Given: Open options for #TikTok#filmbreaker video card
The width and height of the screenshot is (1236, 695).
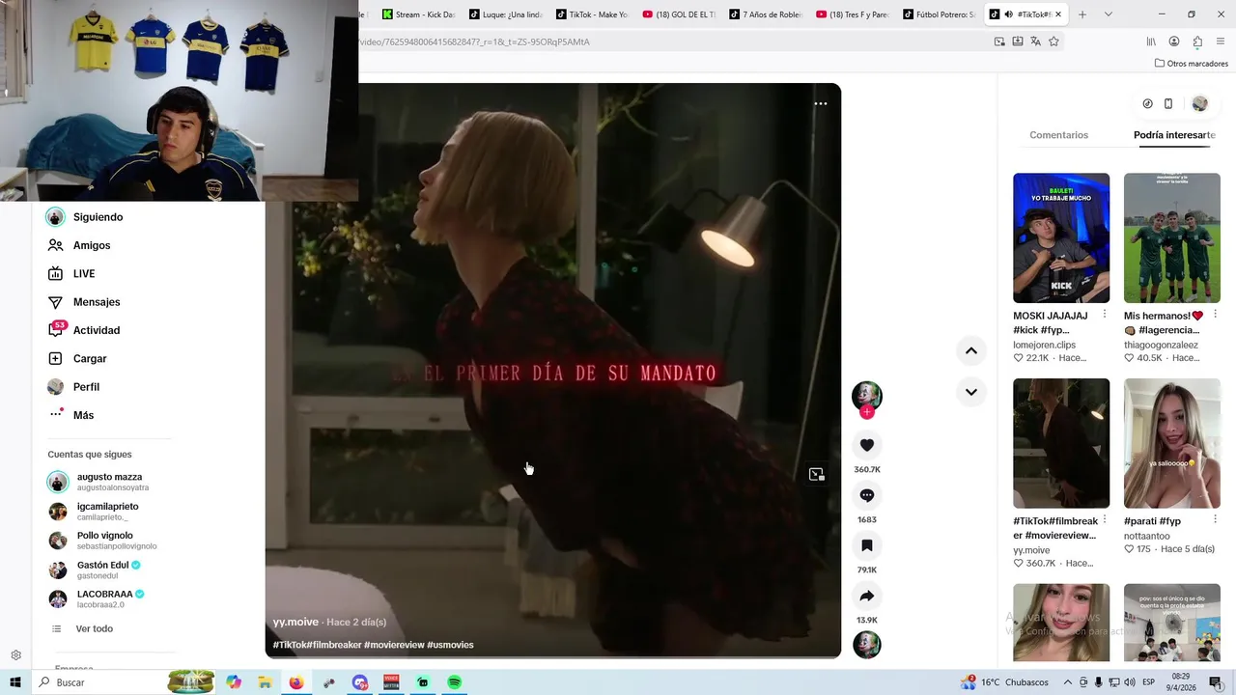Looking at the screenshot, I should 1105,520.
